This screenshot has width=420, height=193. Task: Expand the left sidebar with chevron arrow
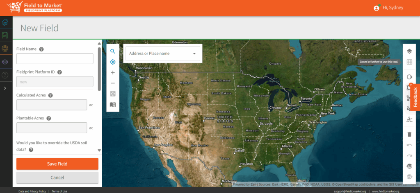(x=5, y=88)
